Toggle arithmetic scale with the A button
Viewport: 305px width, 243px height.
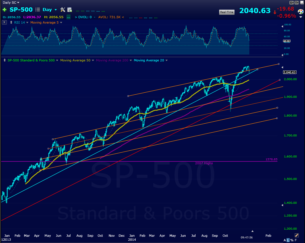pyautogui.click(x=285, y=240)
